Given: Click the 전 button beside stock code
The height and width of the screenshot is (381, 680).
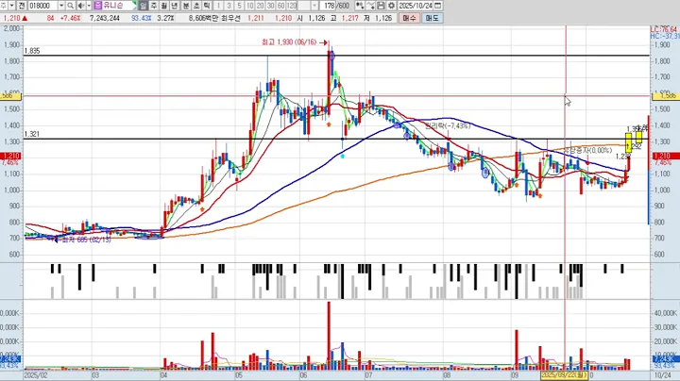Looking at the screenshot, I should click(22, 6).
